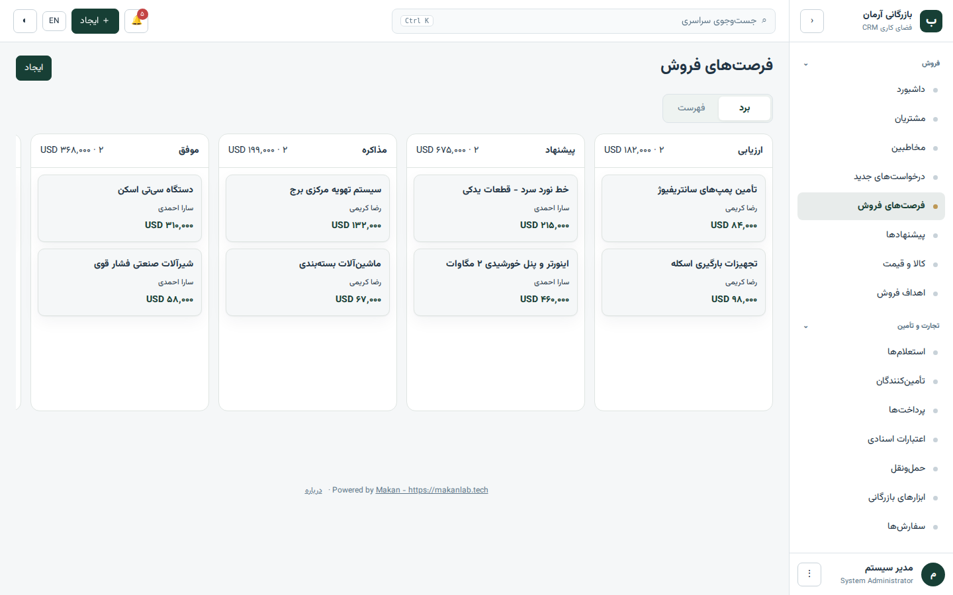This screenshot has width=953, height=595.
Task: Open اعتبارات اسنادی in sidebar
Action: 871,439
